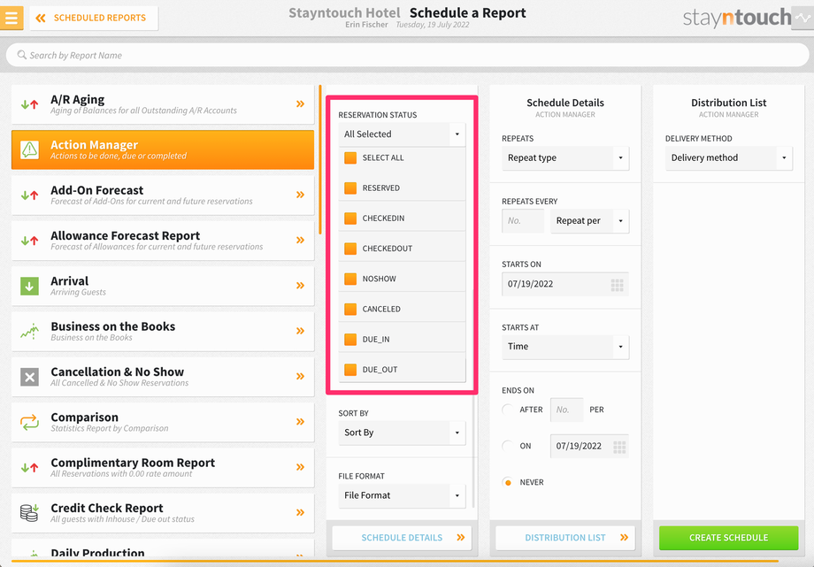The image size is (814, 567).
Task: Select the ON radio button under Ends On
Action: point(508,446)
